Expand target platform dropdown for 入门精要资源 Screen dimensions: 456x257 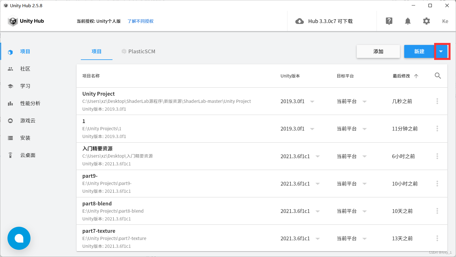(x=365, y=156)
